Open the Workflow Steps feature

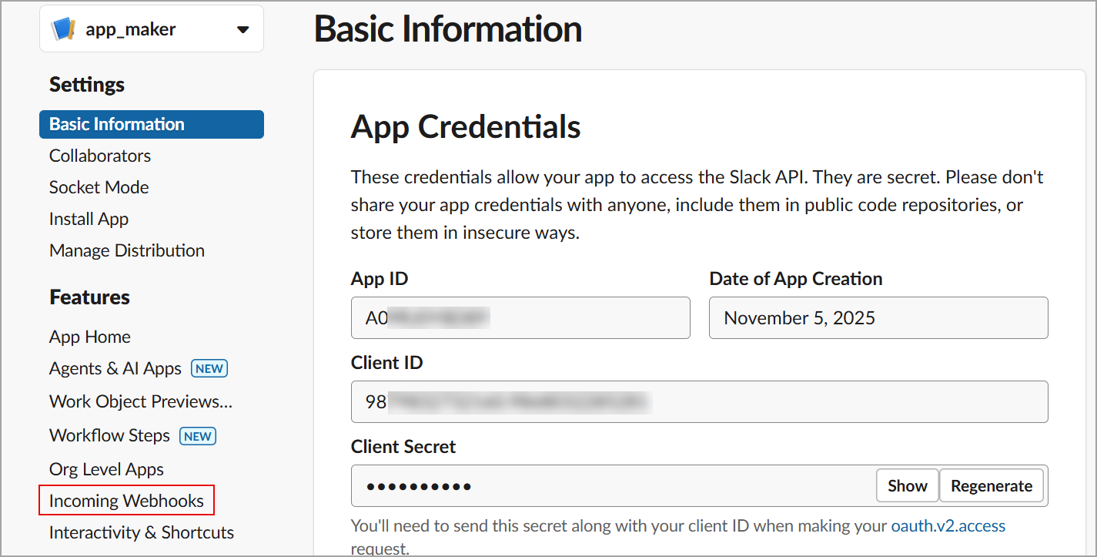(x=109, y=435)
